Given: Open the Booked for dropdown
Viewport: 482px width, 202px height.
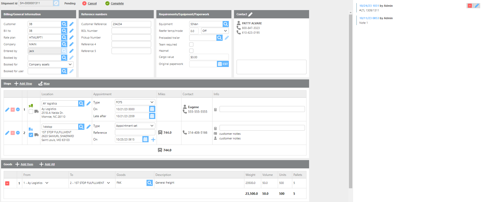Looking at the screenshot, I should tap(50, 64).
